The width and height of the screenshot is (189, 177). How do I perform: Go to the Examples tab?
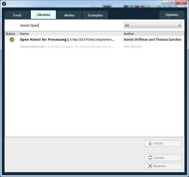tap(95, 15)
